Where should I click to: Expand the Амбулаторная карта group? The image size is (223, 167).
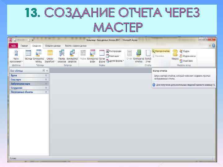click(46, 83)
